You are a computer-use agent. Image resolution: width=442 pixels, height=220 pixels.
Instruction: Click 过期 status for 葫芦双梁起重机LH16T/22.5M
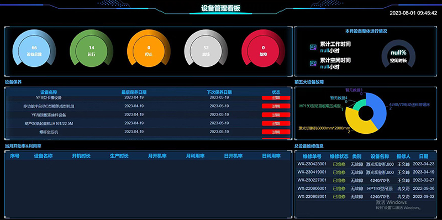tap(276, 123)
